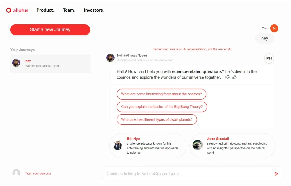The height and width of the screenshot is (186, 291).
Task: Click Neil deGrasse Tyson's chat header avatar
Action: (x=110, y=58)
